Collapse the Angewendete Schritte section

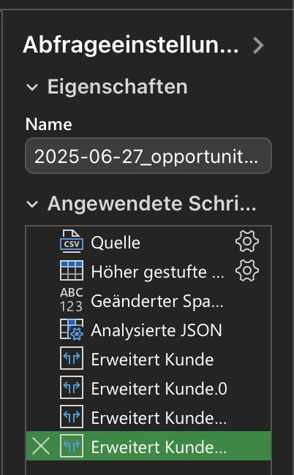pos(32,204)
